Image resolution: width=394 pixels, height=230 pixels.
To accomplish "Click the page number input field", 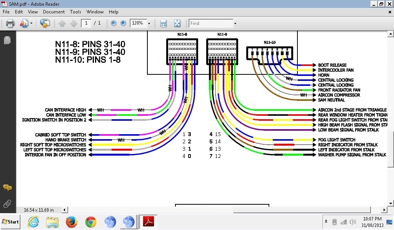I will coord(86,23).
